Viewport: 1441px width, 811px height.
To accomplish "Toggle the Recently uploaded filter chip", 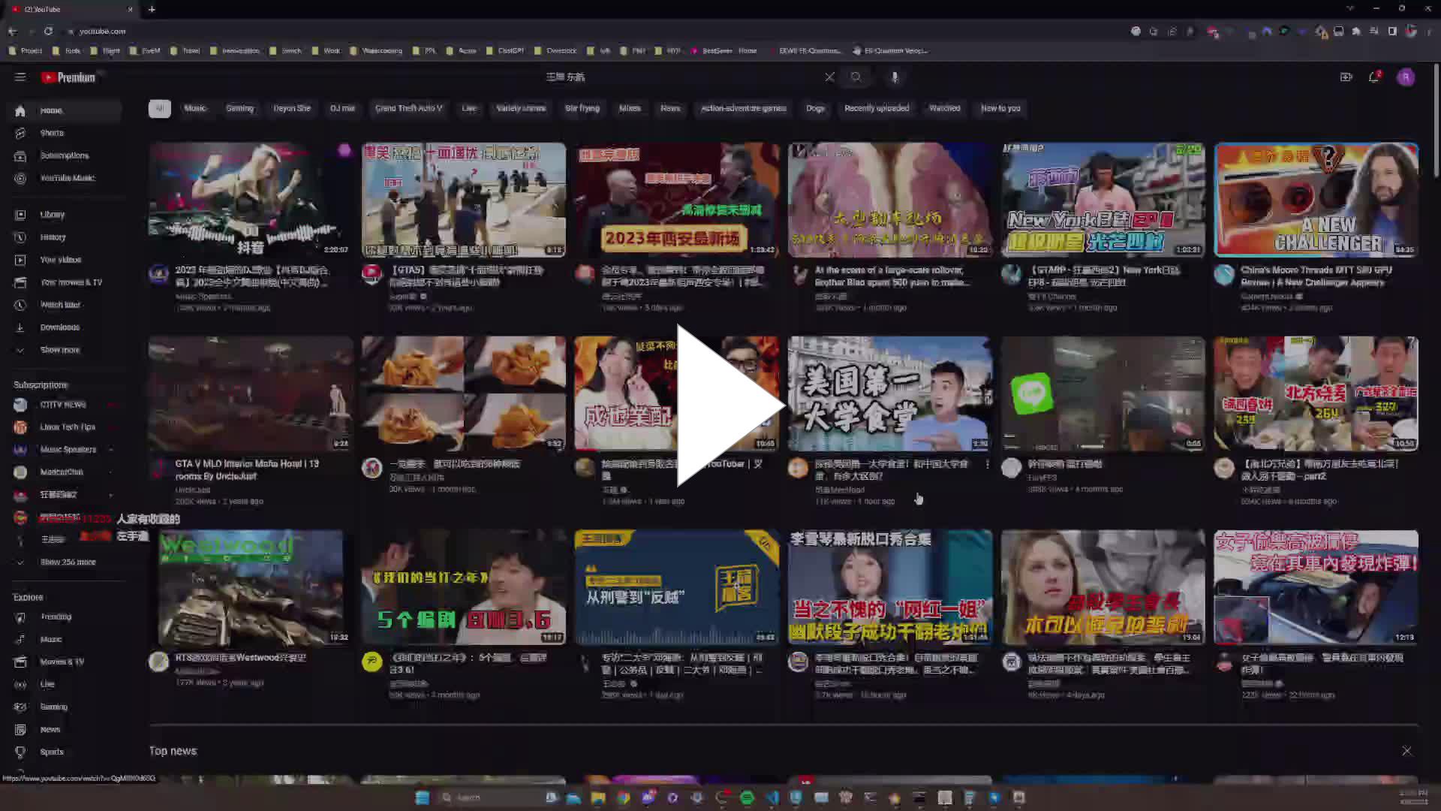I will click(876, 108).
